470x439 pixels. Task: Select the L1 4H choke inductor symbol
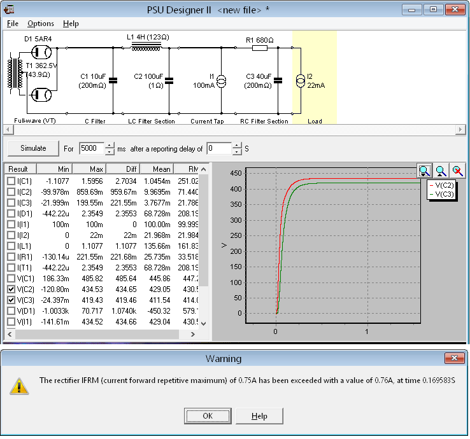[x=146, y=46]
